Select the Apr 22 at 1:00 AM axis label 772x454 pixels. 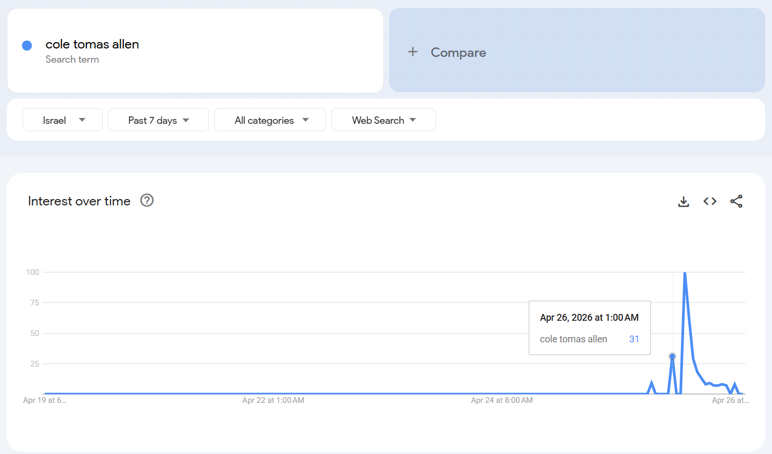tap(273, 400)
